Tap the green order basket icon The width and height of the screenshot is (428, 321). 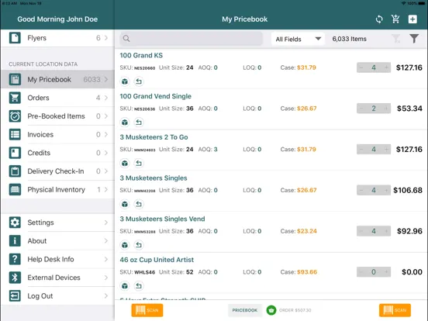271,310
